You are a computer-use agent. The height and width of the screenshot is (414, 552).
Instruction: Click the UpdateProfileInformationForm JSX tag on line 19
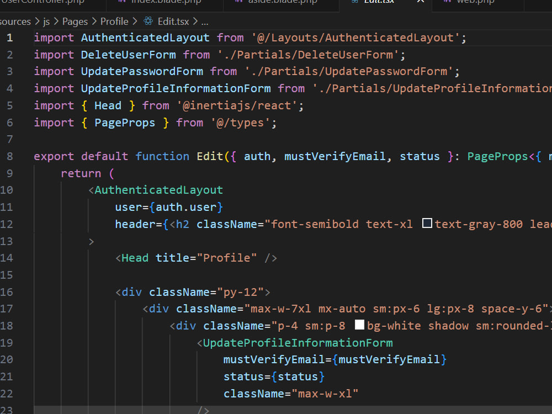pyautogui.click(x=298, y=343)
